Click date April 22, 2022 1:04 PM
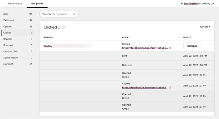 195,56
